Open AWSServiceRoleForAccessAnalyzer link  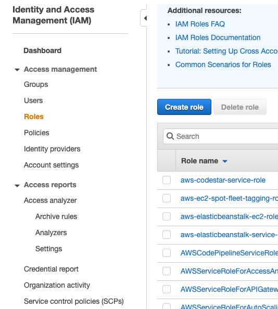click(229, 271)
